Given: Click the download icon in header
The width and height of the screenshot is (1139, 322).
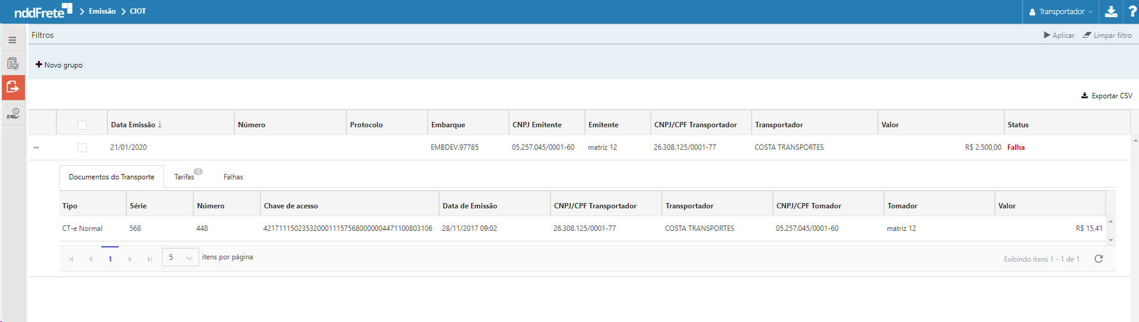Looking at the screenshot, I should pos(1111,12).
